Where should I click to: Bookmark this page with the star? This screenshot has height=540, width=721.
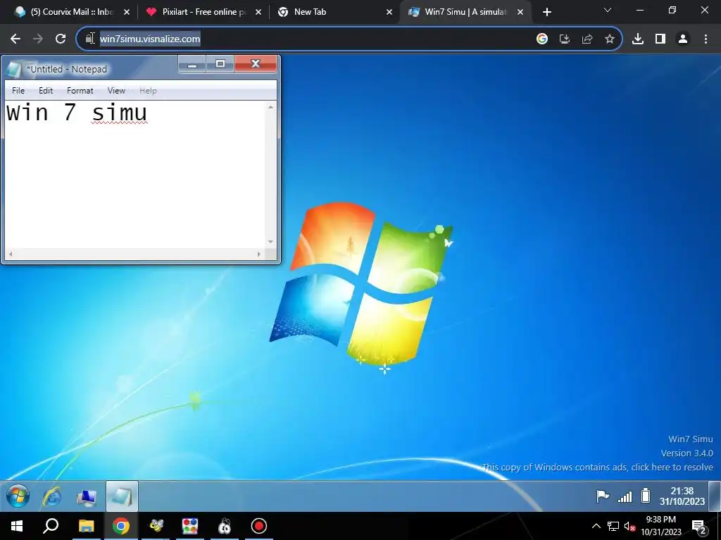click(610, 39)
